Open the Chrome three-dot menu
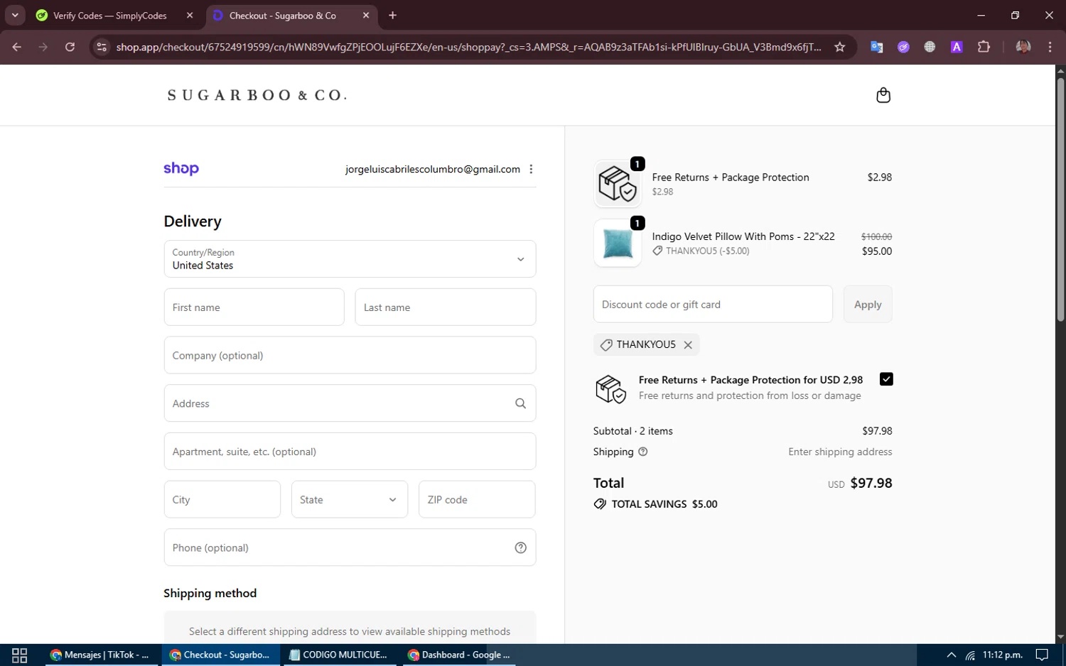 pos(1050,47)
